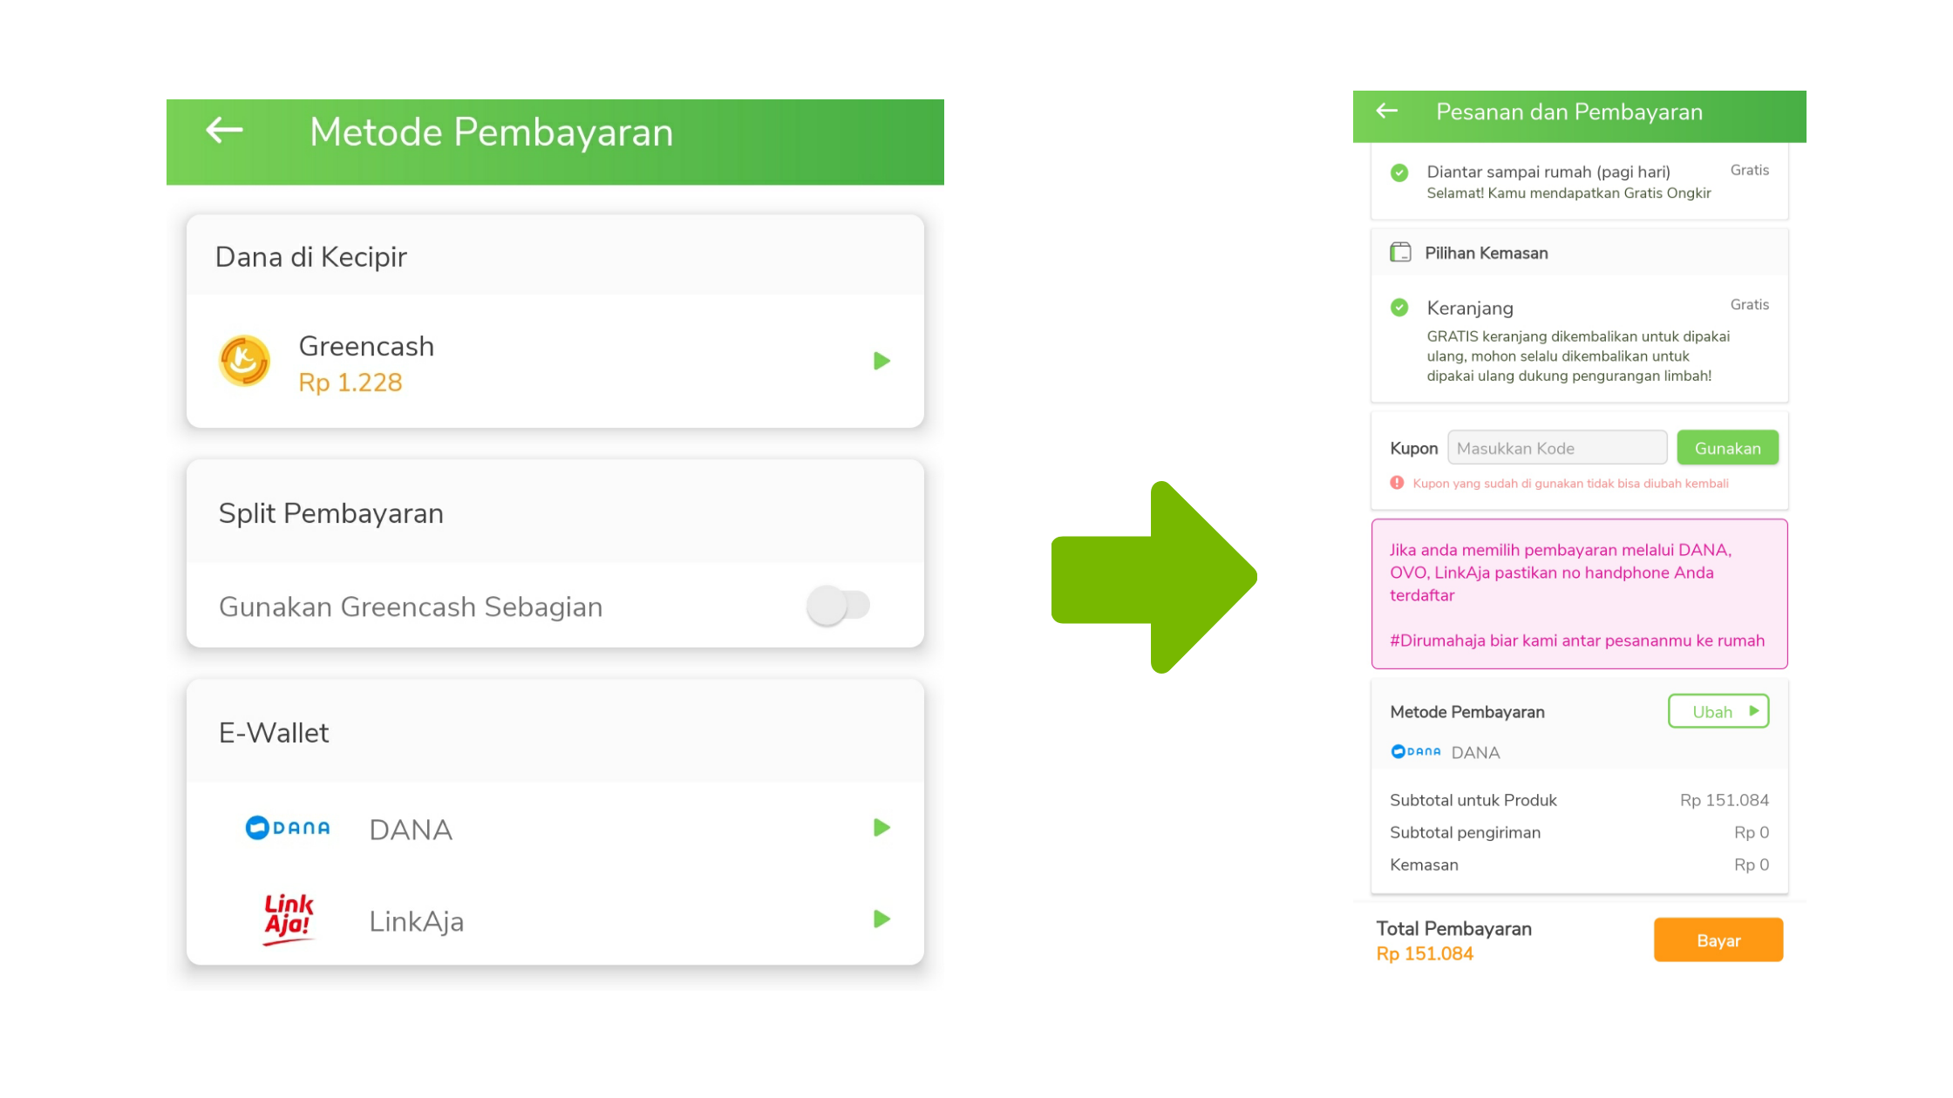Open DANA option using its arrow
Screen dimensions: 1953x1098
881,827
